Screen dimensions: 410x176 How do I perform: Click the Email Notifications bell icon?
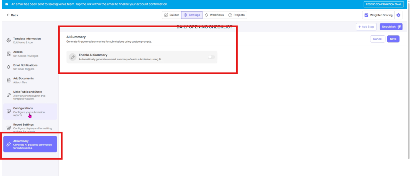[9, 67]
